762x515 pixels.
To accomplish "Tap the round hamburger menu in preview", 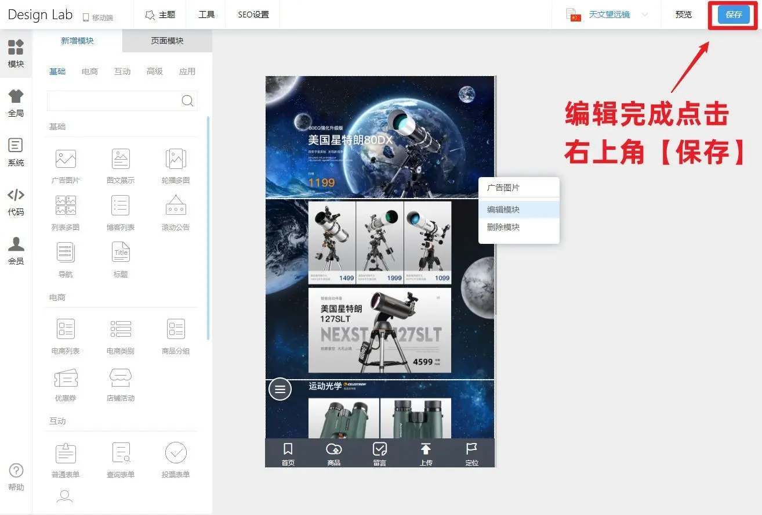I will [280, 389].
